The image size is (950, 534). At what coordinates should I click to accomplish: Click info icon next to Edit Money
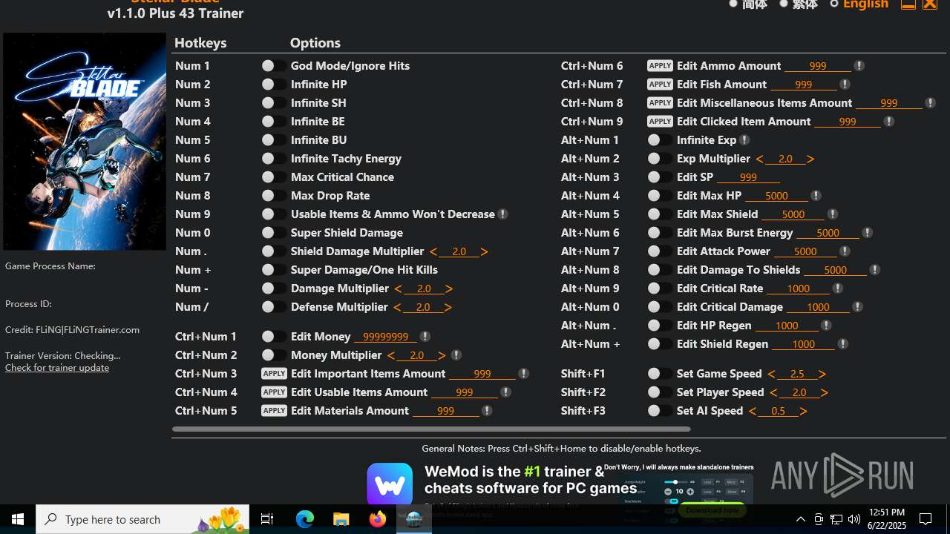pyautogui.click(x=425, y=337)
